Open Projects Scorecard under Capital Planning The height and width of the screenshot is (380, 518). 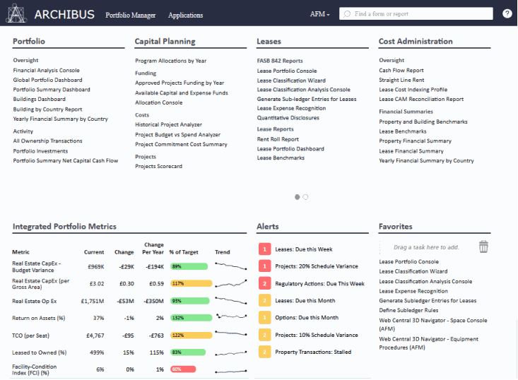(x=158, y=167)
